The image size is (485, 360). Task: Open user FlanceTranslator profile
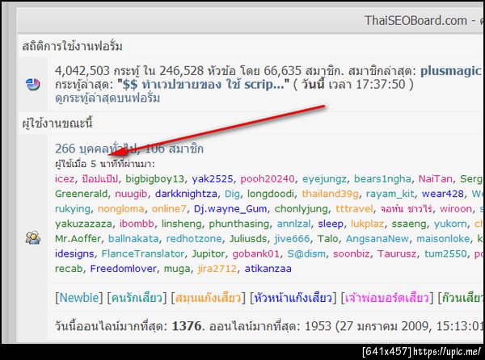pos(143,253)
